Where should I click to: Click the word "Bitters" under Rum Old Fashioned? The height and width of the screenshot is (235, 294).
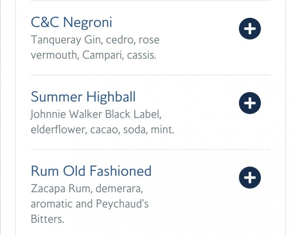(47, 219)
